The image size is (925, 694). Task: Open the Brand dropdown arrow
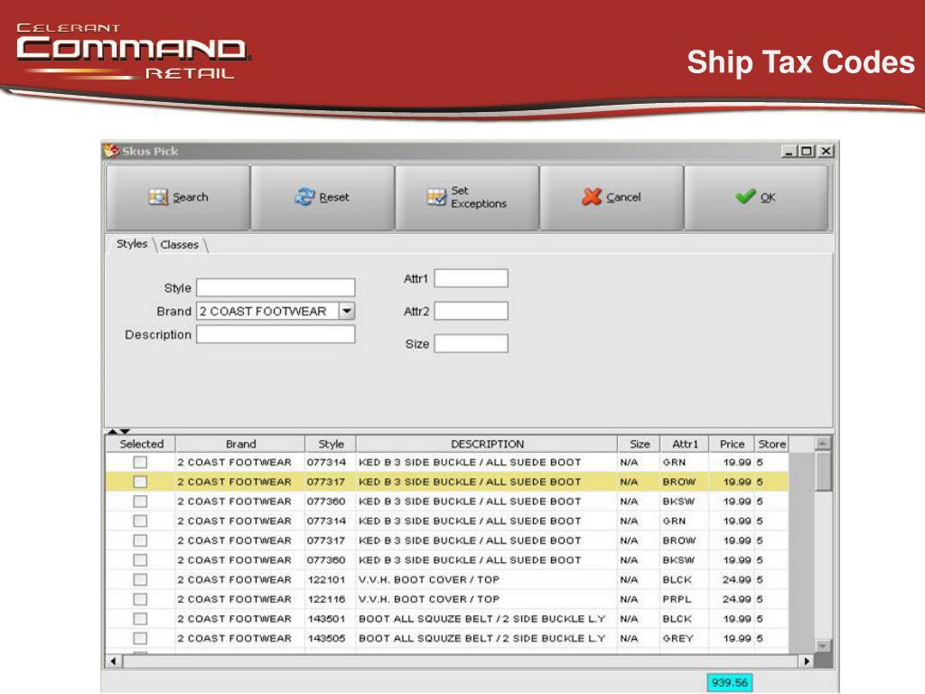[x=347, y=311]
